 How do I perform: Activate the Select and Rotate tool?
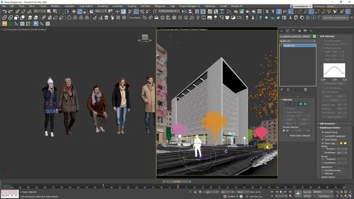(x=80, y=11)
